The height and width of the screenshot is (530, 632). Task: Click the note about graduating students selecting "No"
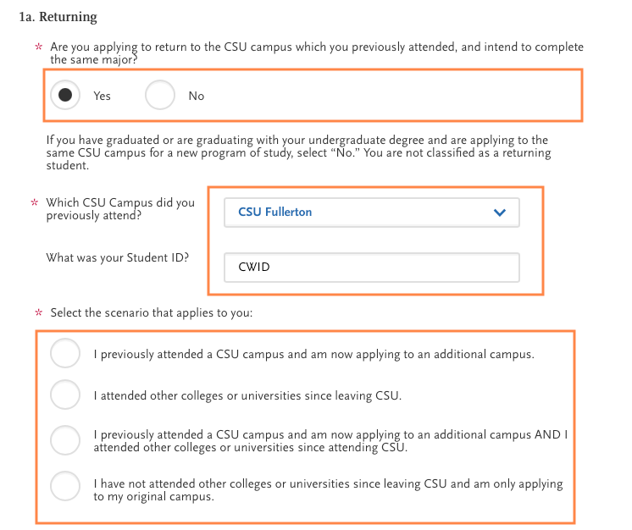click(x=298, y=152)
